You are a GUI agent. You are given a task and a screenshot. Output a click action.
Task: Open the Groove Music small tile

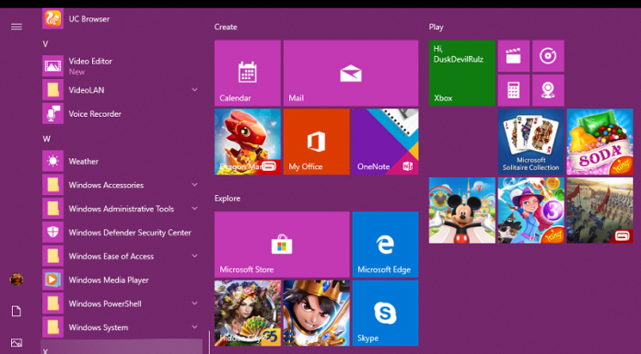pos(548,56)
